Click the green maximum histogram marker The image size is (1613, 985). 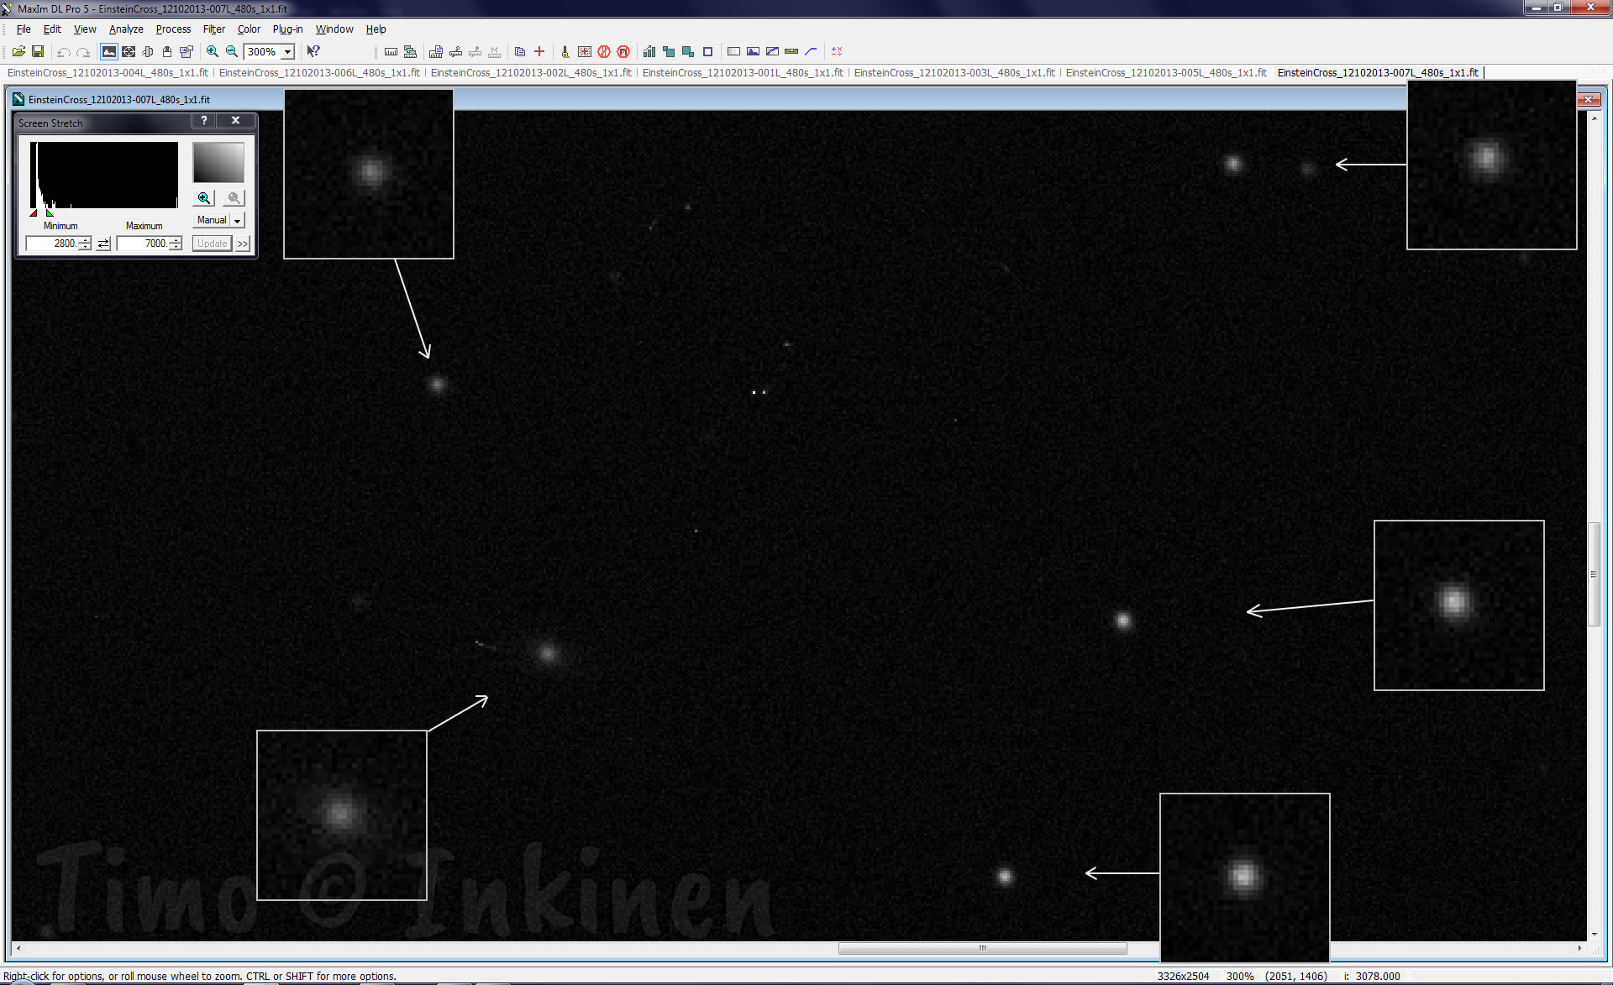click(50, 213)
